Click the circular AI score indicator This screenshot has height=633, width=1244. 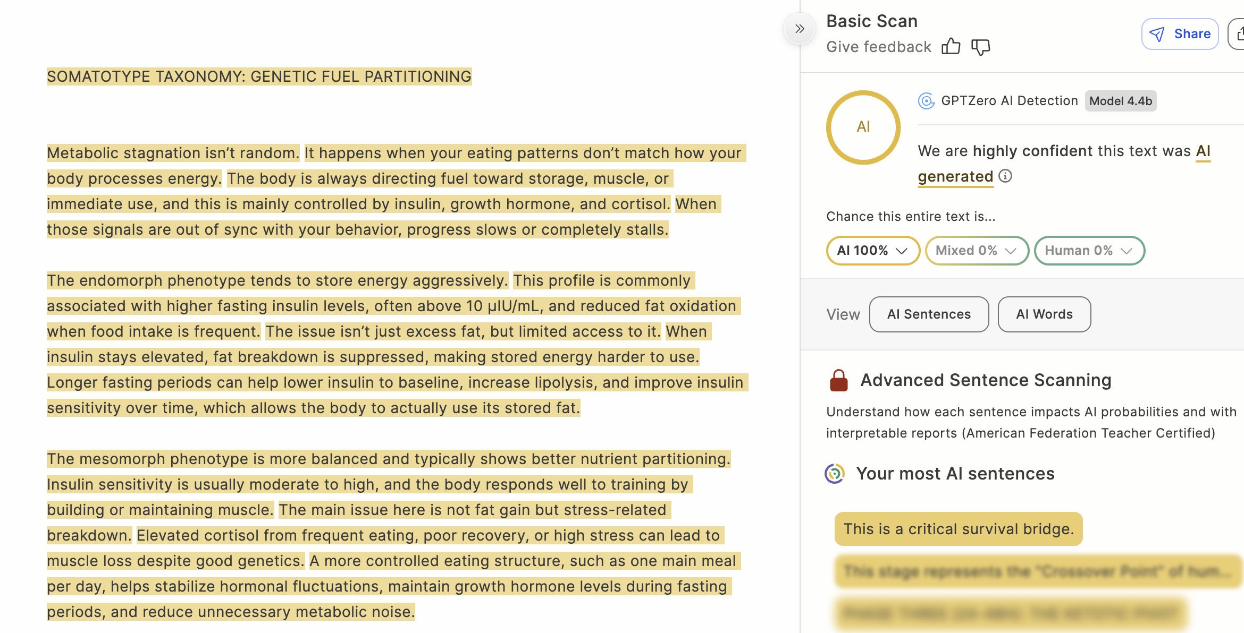(863, 127)
